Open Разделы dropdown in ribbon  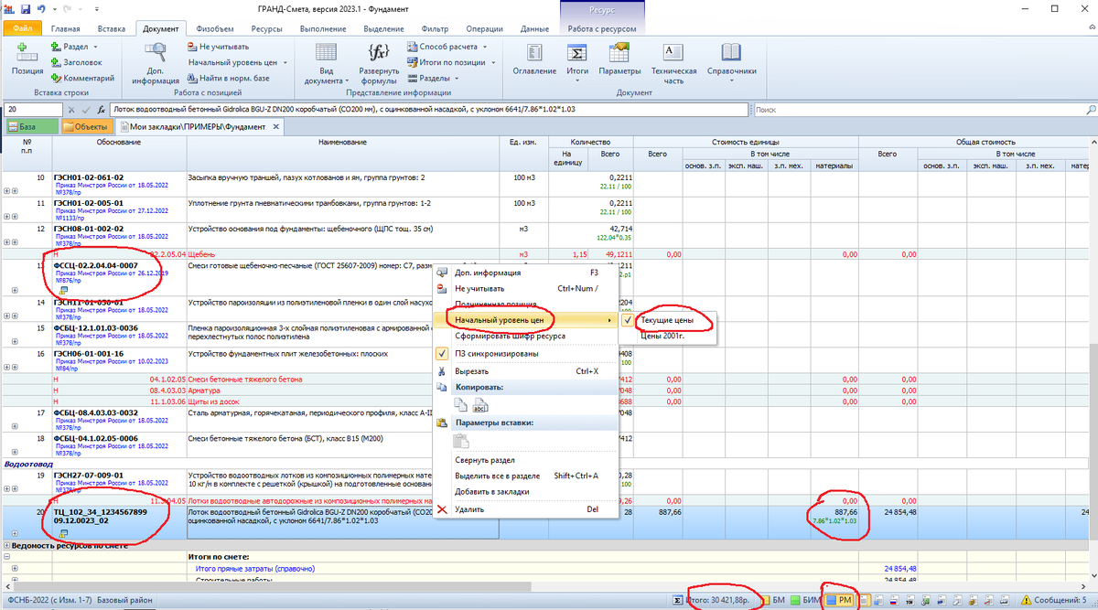[x=433, y=78]
